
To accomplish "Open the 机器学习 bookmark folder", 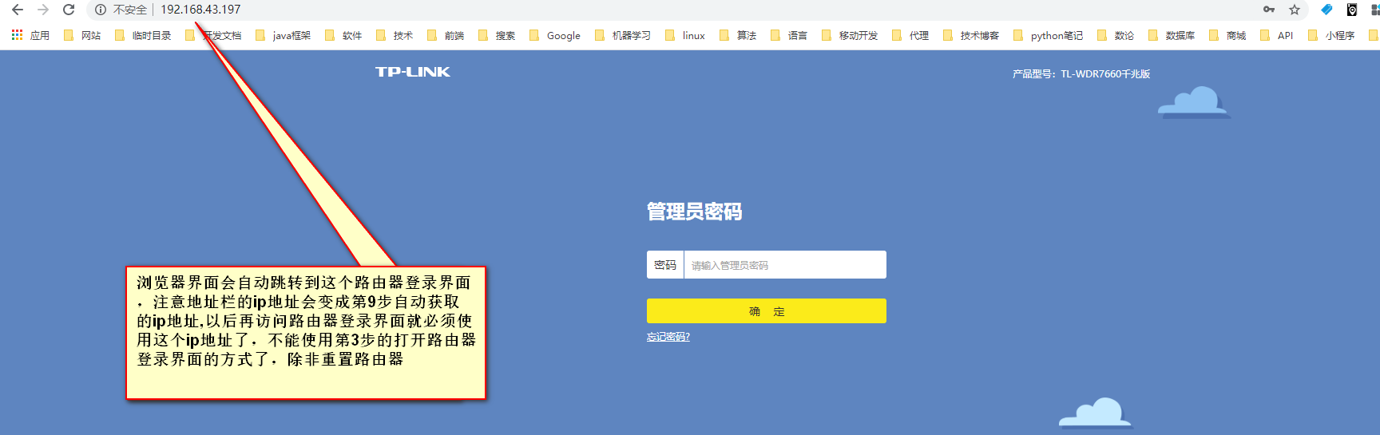I will click(623, 35).
